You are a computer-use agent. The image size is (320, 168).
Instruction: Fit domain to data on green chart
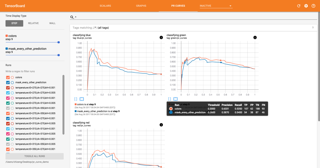[x=175, y=99]
